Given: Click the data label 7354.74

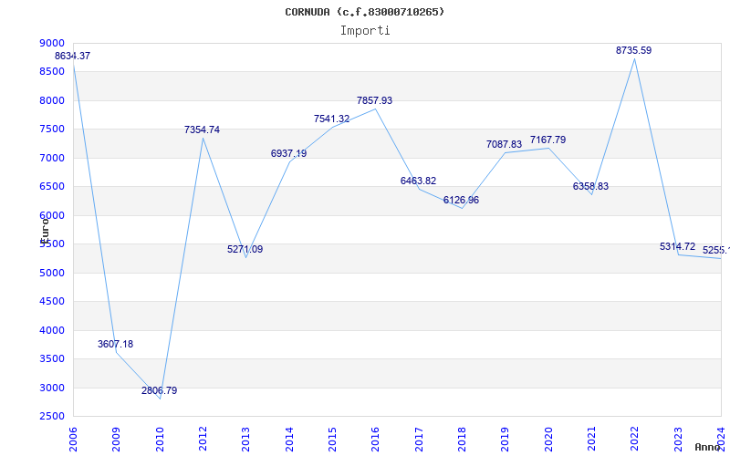Looking at the screenshot, I should [x=202, y=130].
